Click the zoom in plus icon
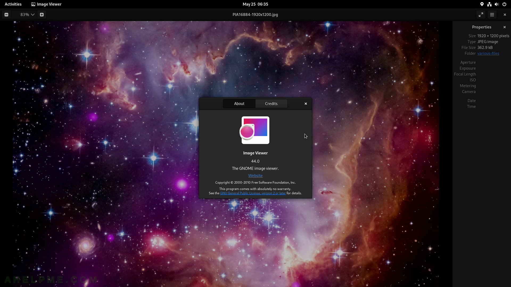The image size is (511, 287). 42,15
